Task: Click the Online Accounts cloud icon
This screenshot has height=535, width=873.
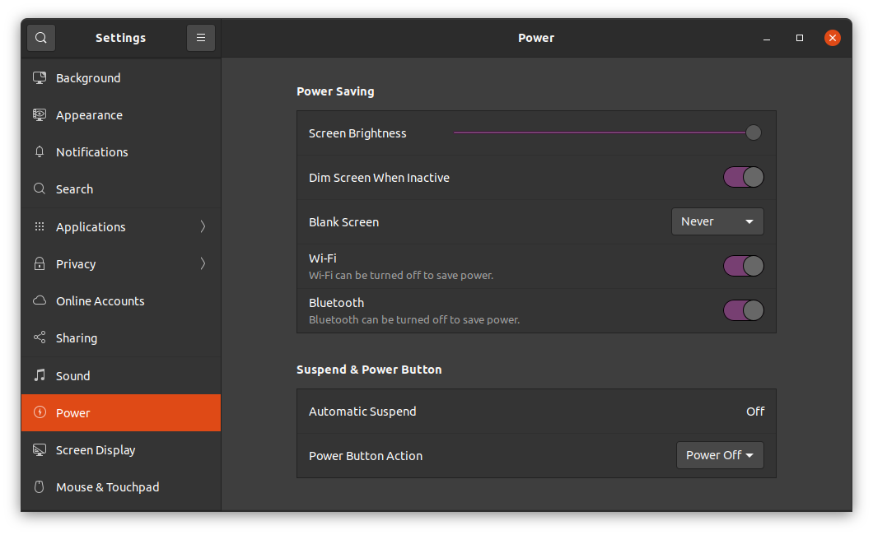Action: pyautogui.click(x=39, y=301)
